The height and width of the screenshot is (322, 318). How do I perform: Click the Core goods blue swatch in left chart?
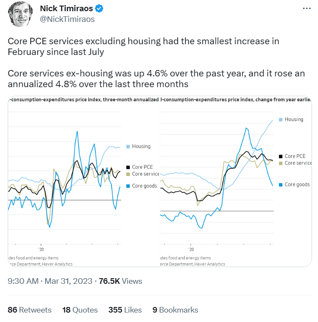pyautogui.click(x=128, y=186)
